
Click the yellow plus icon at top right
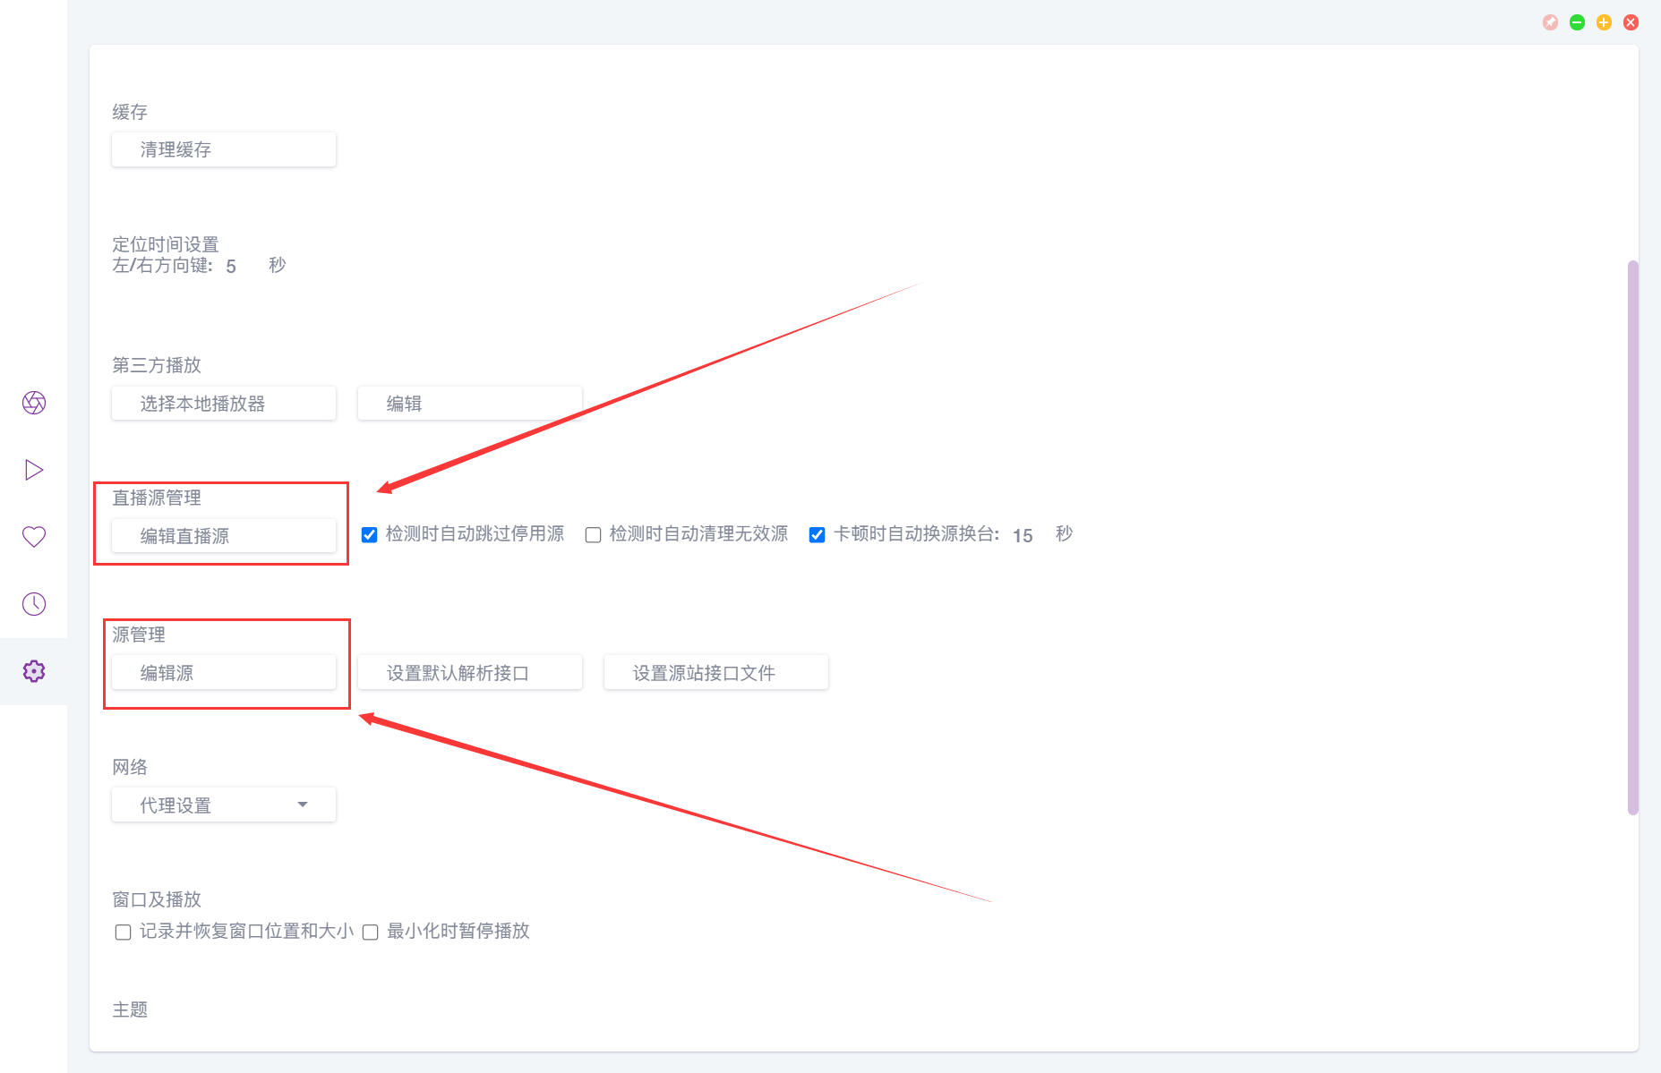click(1604, 22)
